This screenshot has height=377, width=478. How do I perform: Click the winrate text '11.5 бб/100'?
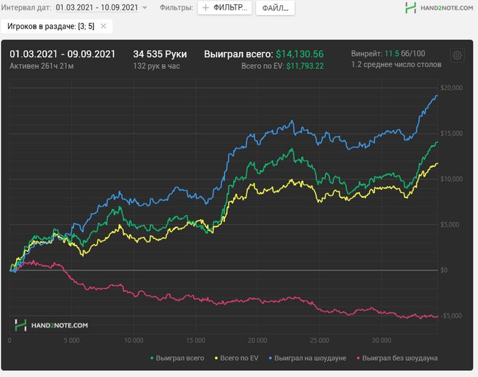tap(404, 54)
